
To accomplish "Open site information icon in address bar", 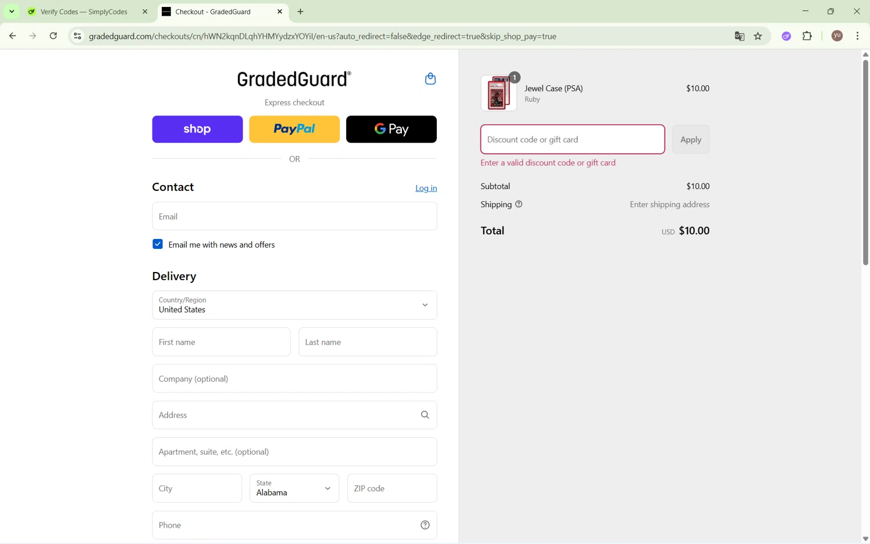I will pyautogui.click(x=77, y=36).
